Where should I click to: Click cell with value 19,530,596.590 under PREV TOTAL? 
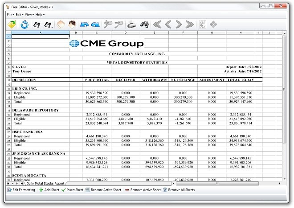97,93
